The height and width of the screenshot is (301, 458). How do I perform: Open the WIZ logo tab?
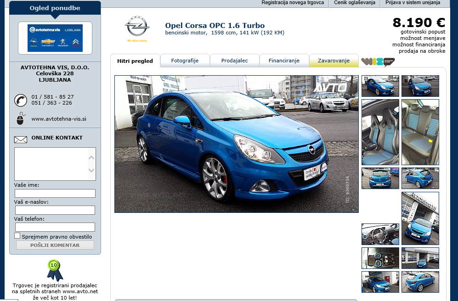(x=378, y=61)
